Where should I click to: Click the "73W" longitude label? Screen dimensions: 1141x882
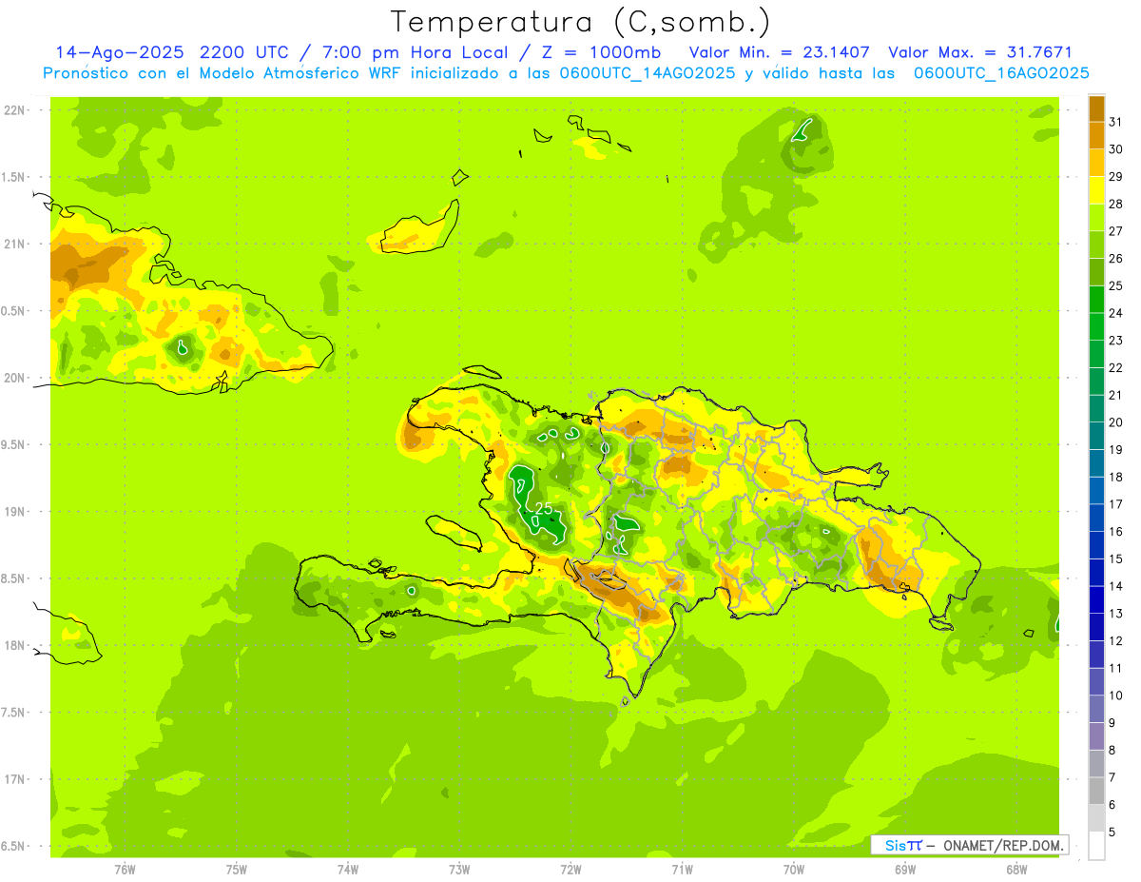click(459, 870)
